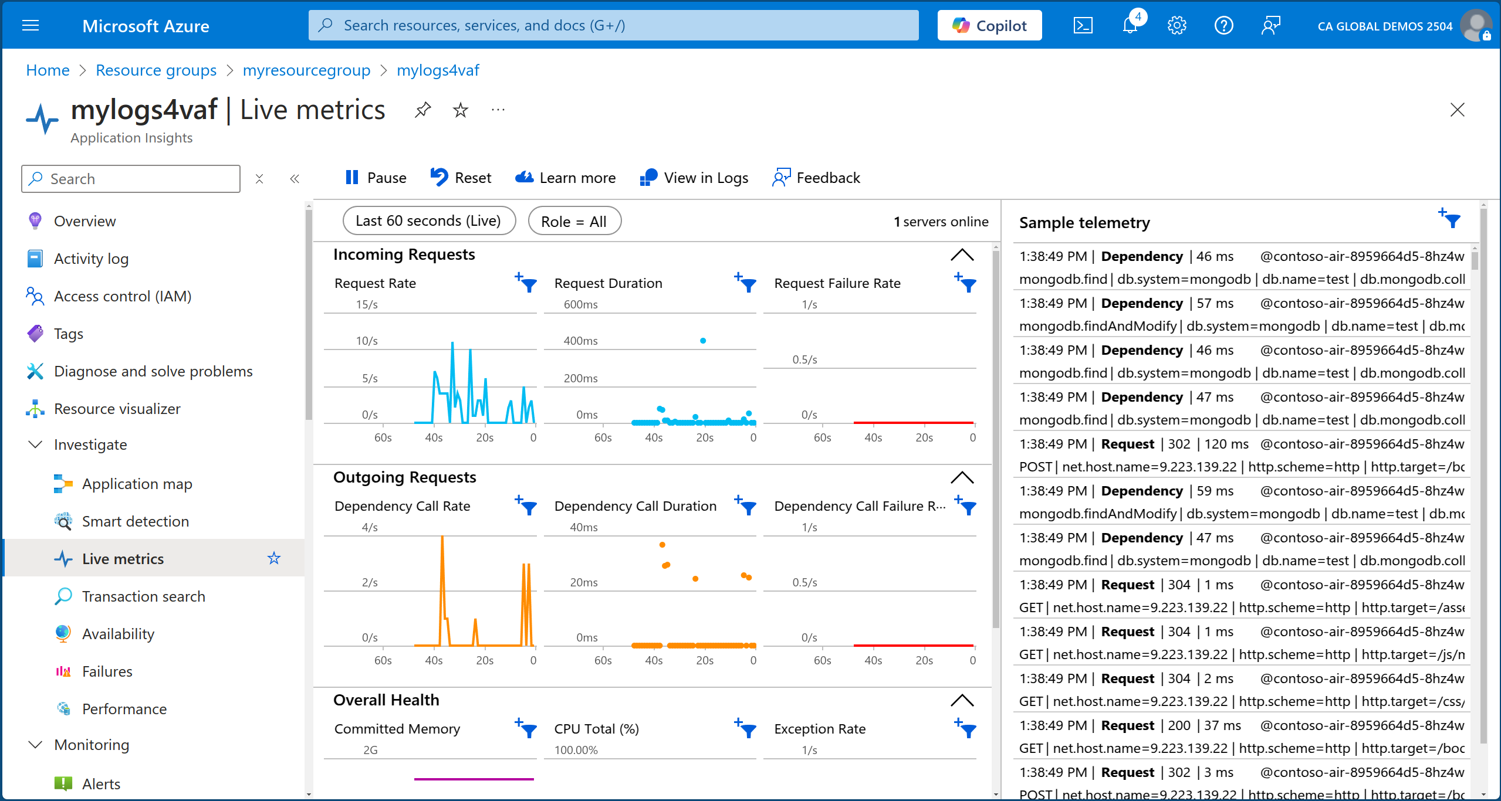This screenshot has height=801, width=1501.
Task: Add filter to Dependency Call Rate chart
Action: click(x=526, y=505)
